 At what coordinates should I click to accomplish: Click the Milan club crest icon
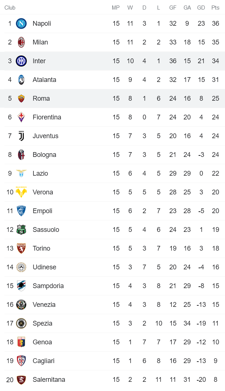tap(21, 42)
